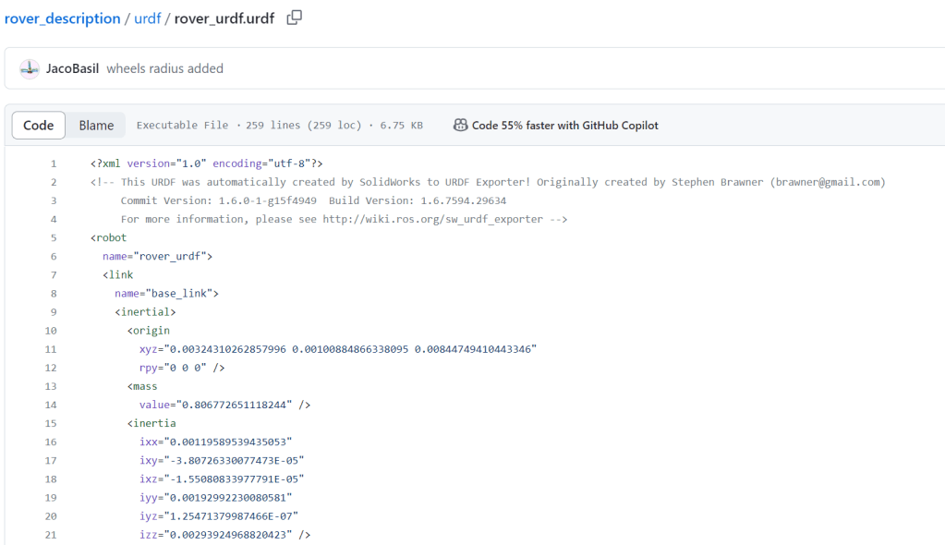Click JacoBasil's avatar image
The width and height of the screenshot is (945, 545).
coord(30,68)
